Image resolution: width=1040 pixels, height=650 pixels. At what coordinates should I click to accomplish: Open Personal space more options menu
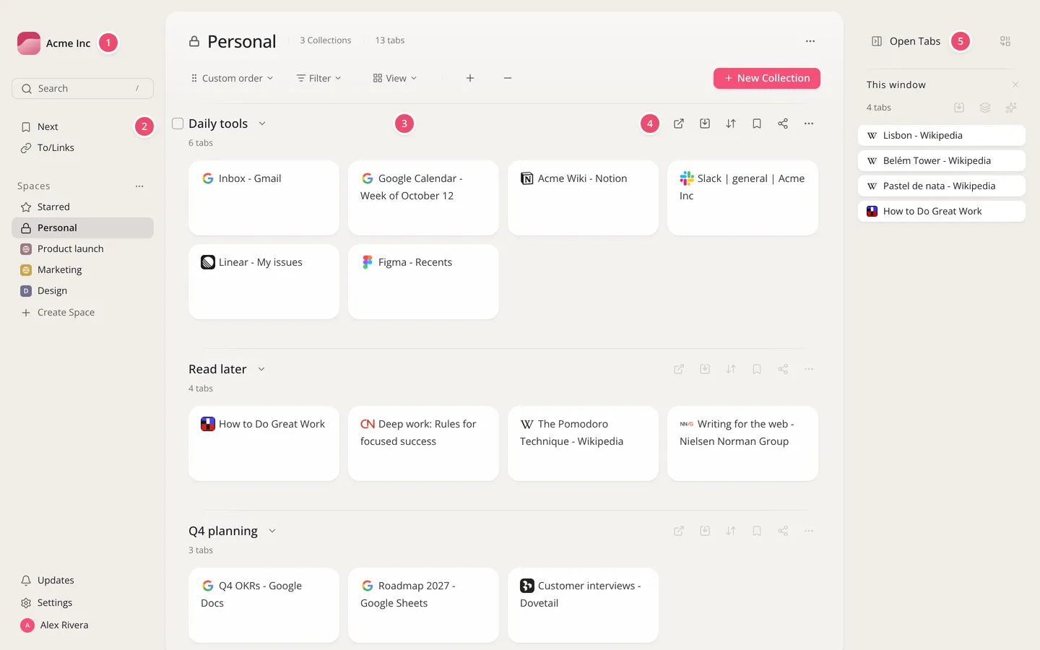click(810, 41)
